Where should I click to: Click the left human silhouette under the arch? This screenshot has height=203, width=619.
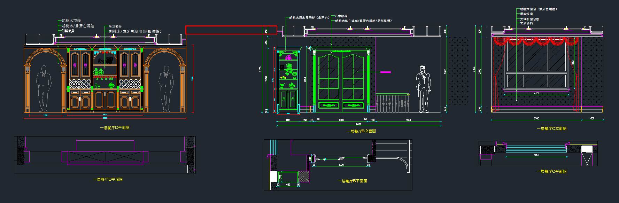pos(44,88)
